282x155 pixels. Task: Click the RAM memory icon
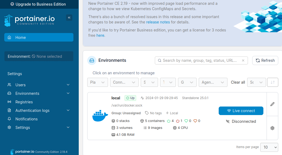click(x=113, y=135)
